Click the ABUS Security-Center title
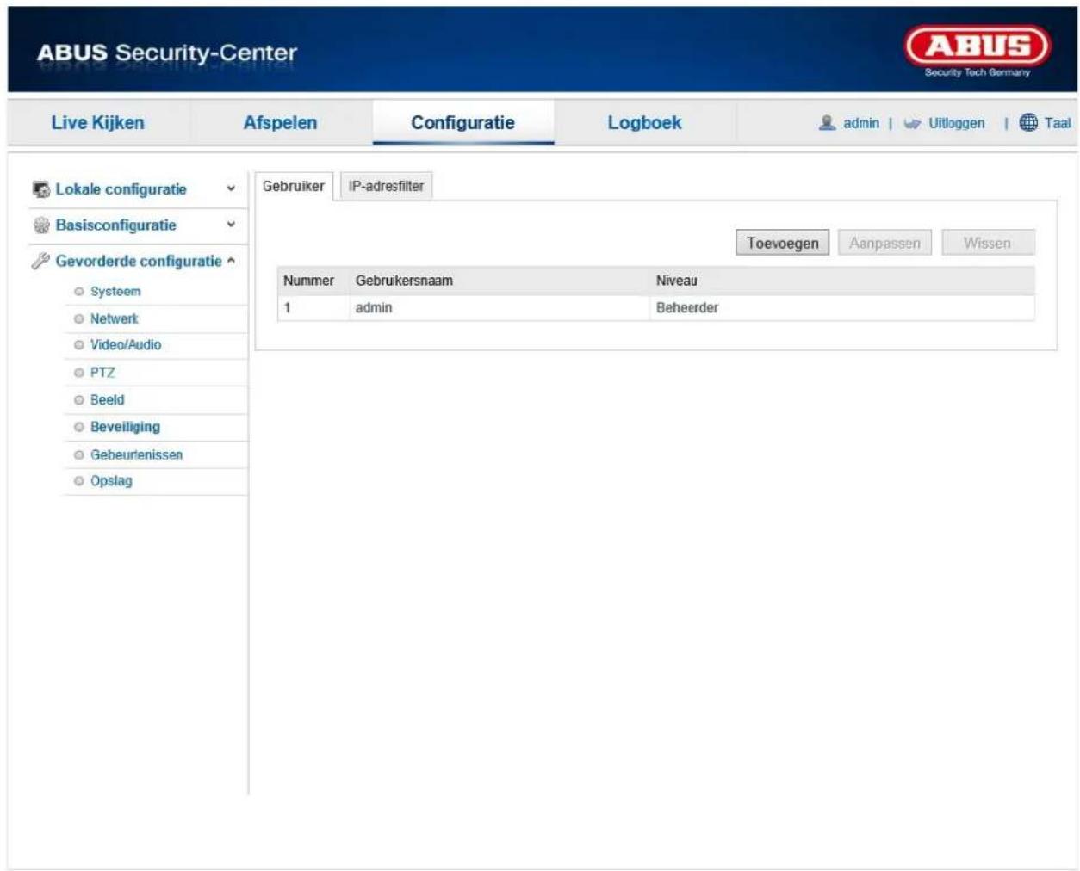This screenshot has width=1080, height=871. pyautogui.click(x=167, y=53)
